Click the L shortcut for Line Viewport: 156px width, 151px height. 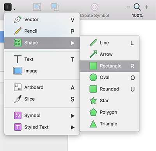tap(132, 43)
